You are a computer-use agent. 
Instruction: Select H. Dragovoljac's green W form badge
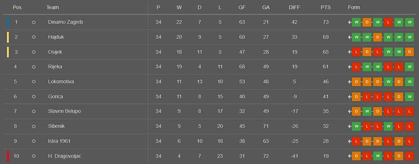[x=378, y=156]
